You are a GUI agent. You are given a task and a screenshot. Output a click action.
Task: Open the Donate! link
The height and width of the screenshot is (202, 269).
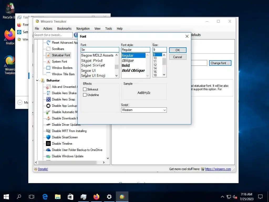coord(43,169)
